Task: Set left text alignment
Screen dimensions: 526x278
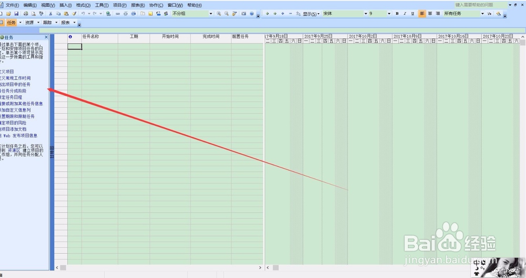Action: click(x=422, y=14)
